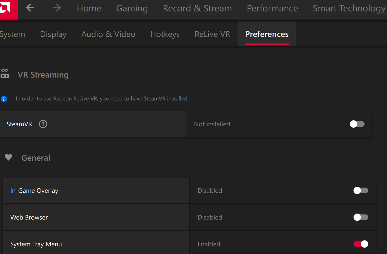Switch to the System sub-tab
The width and height of the screenshot is (387, 254).
[12, 34]
